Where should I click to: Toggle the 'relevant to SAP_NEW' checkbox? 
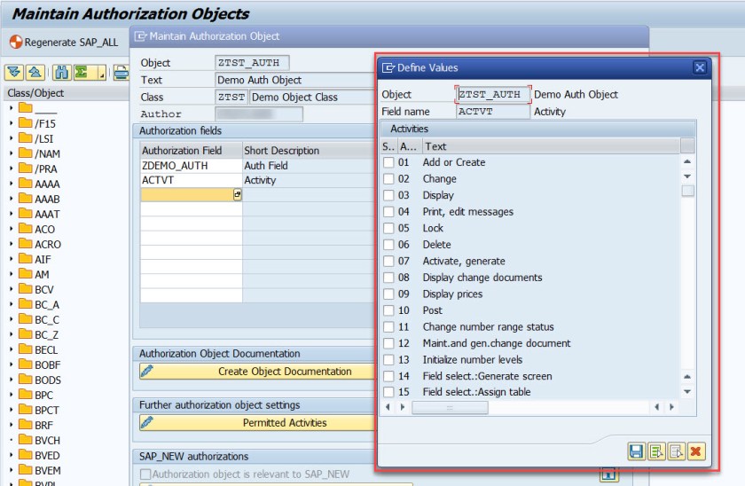click(x=145, y=474)
